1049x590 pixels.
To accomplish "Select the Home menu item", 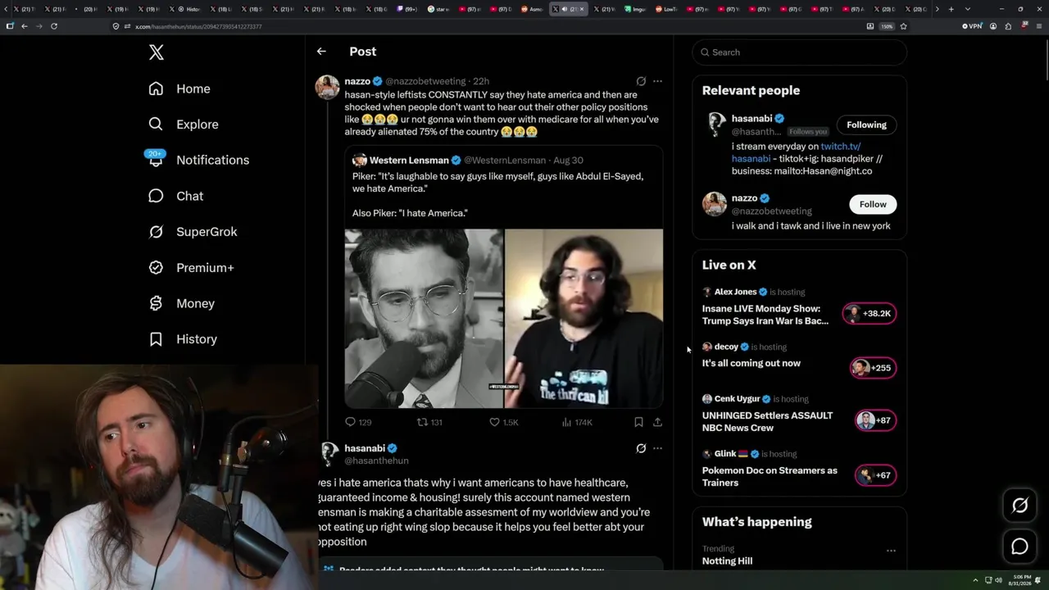I will 180,88.
